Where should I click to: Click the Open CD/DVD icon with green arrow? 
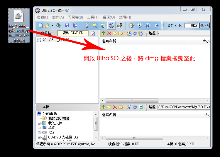tap(58, 26)
